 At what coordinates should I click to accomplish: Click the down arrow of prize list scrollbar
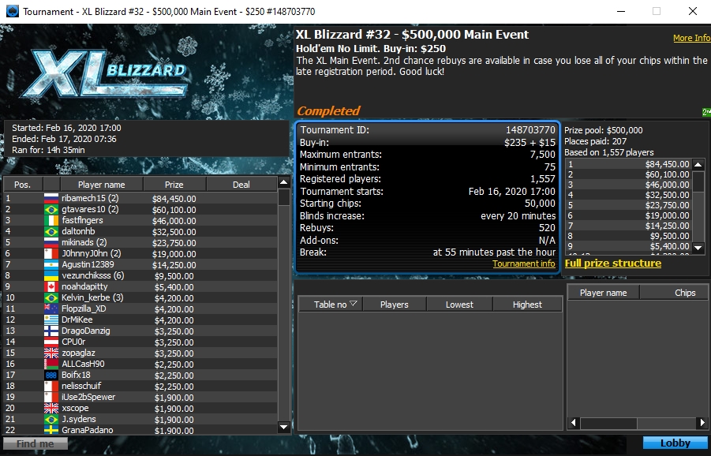pos(698,248)
